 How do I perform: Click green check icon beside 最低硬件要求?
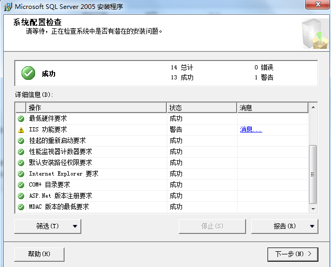tap(21, 119)
